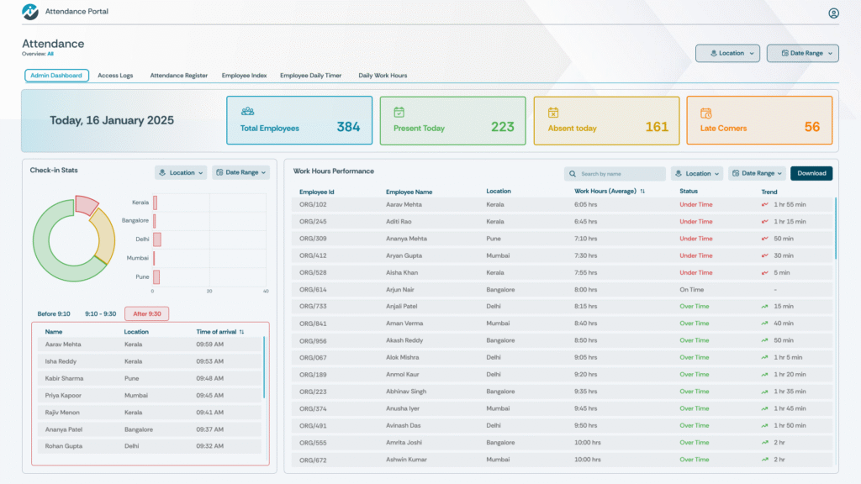Open the Employee Daily Timer tab
Image resolution: width=861 pixels, height=484 pixels.
coord(310,76)
